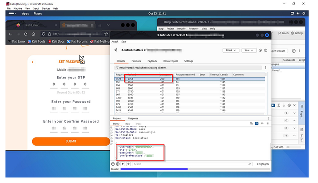Select the Hex view tab
Image resolution: width=318 pixels, height=183 pixels.
pyautogui.click(x=138, y=124)
